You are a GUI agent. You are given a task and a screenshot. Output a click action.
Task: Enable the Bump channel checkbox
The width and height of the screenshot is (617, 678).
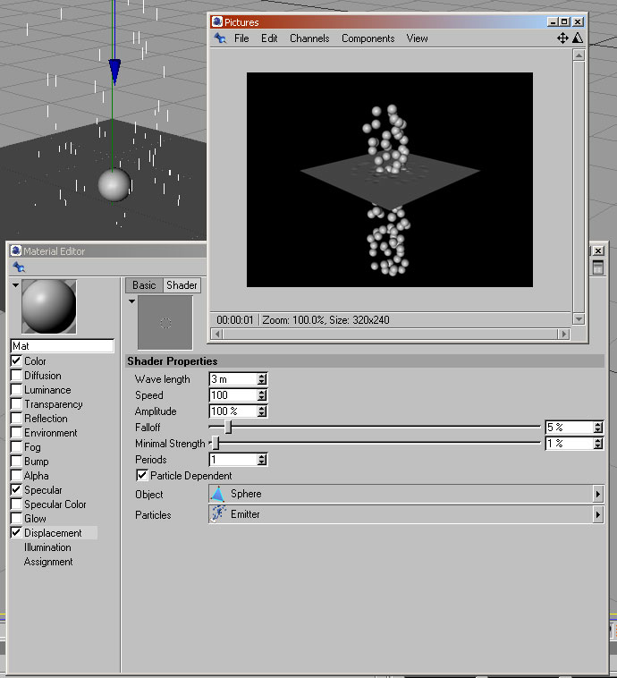[x=16, y=461]
